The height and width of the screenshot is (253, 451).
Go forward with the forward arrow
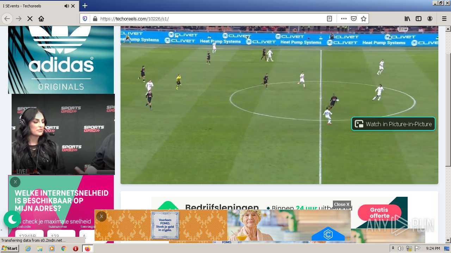(x=19, y=19)
